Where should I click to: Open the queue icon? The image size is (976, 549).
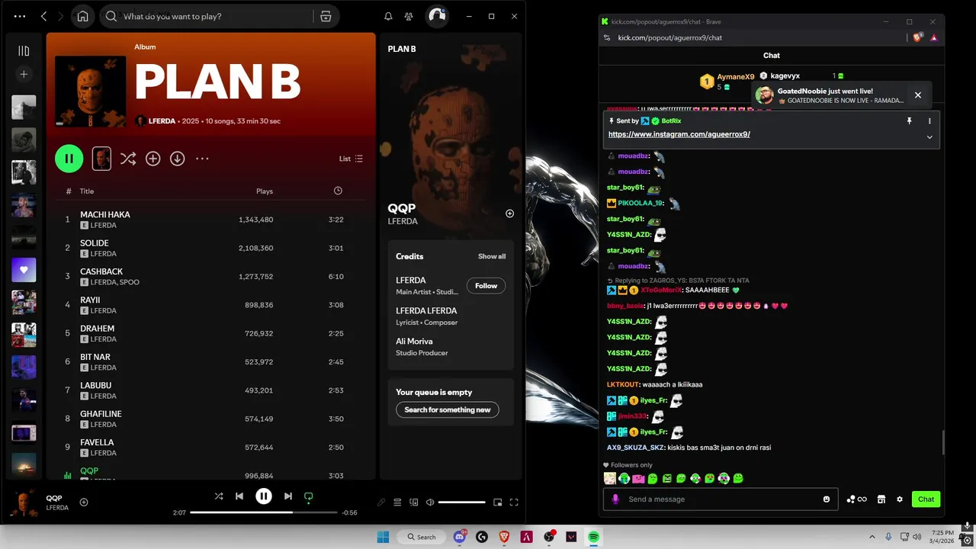click(397, 502)
